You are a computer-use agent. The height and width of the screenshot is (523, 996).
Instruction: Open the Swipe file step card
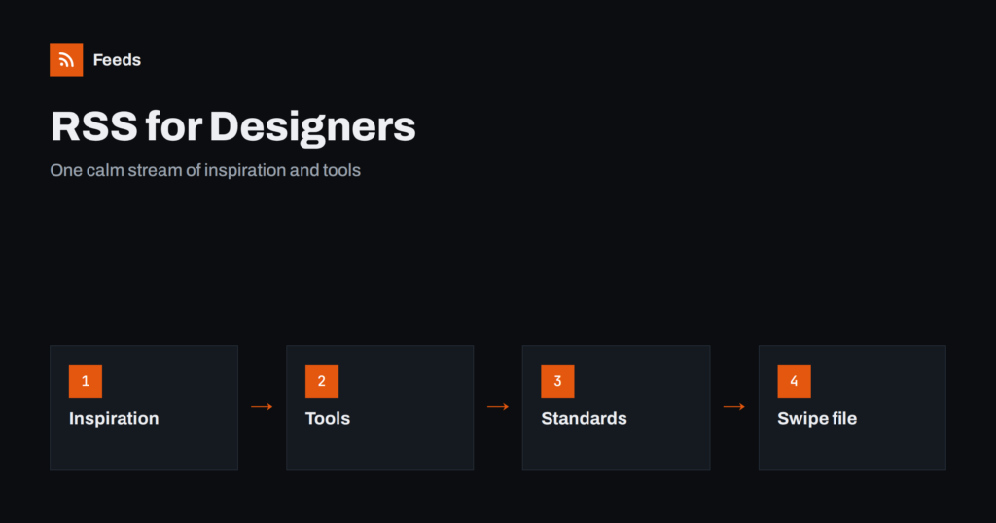[852, 407]
